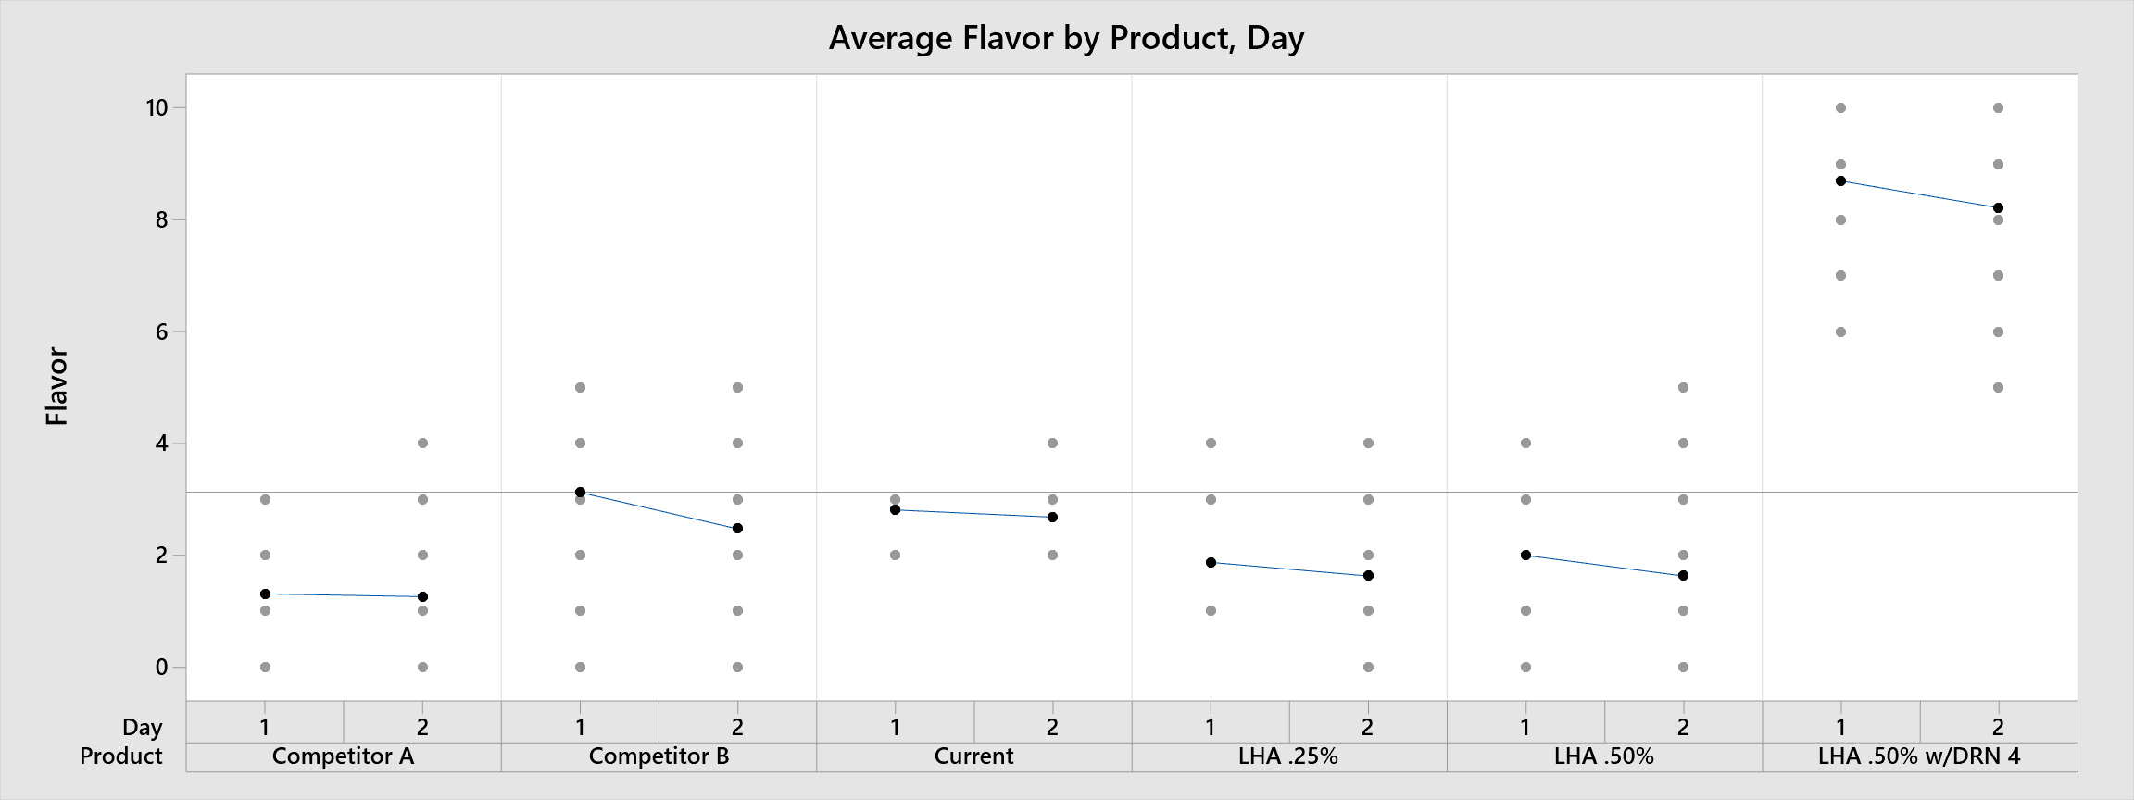Image resolution: width=2134 pixels, height=800 pixels.
Task: Select Current day 2 mean point
Action: [x=1052, y=517]
